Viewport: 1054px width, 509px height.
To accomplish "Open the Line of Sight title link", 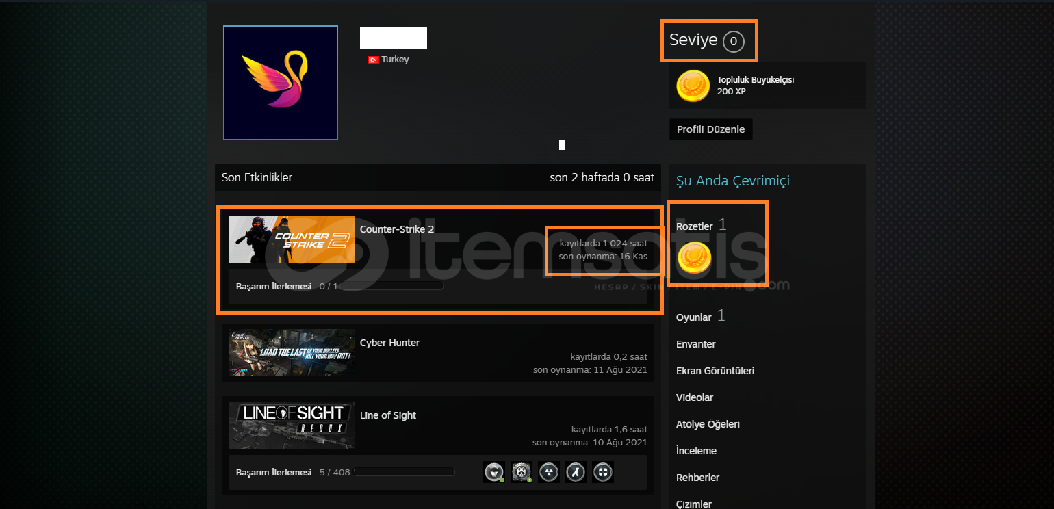I will click(388, 415).
